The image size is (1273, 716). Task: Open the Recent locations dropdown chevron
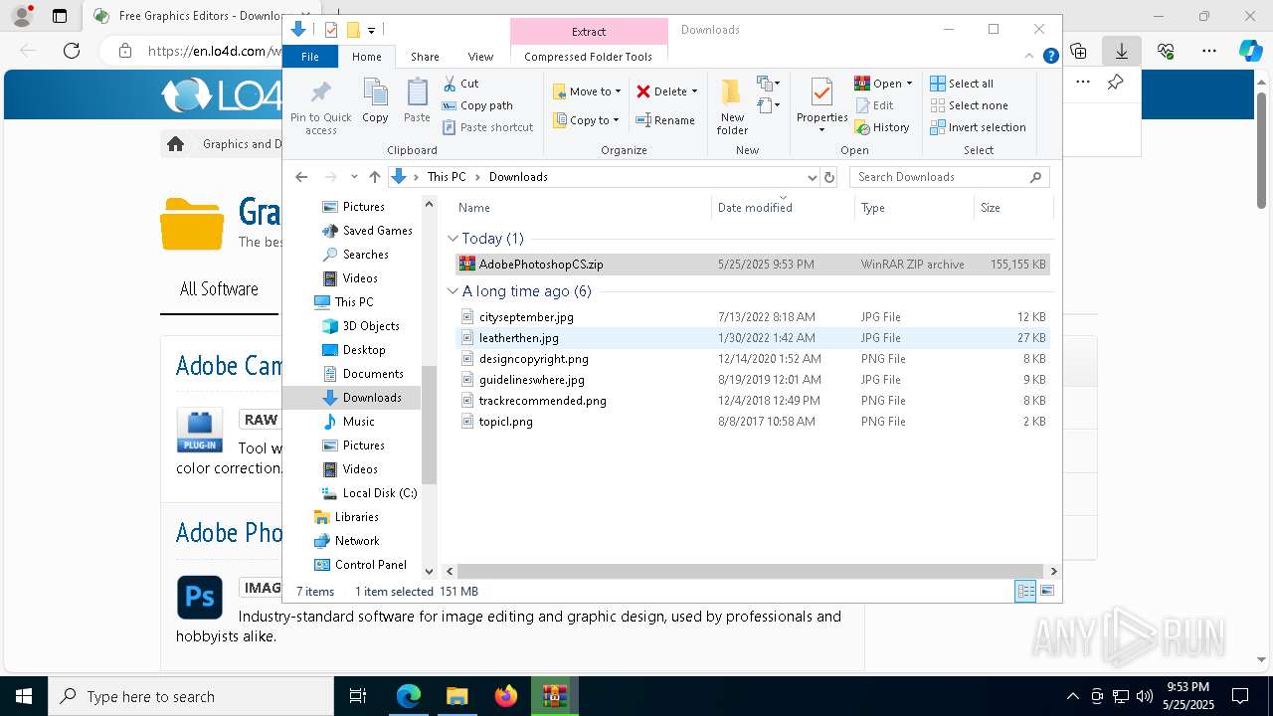coord(354,177)
